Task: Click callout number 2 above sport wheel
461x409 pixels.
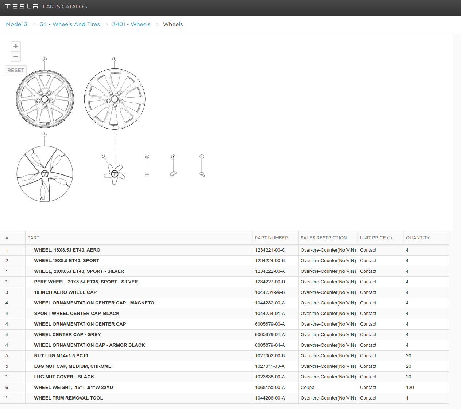Action: coord(114,59)
